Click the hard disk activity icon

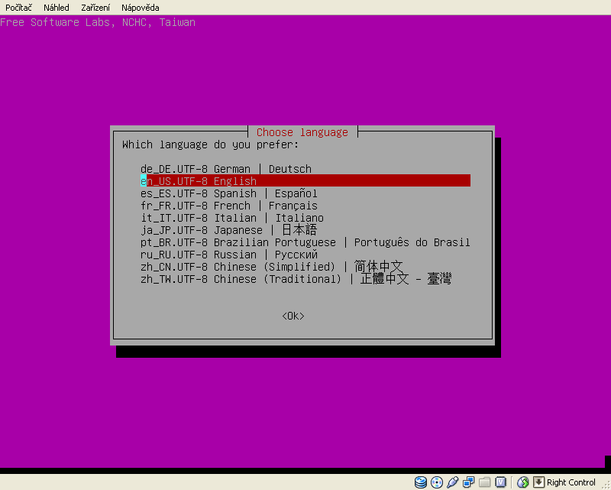click(x=421, y=482)
